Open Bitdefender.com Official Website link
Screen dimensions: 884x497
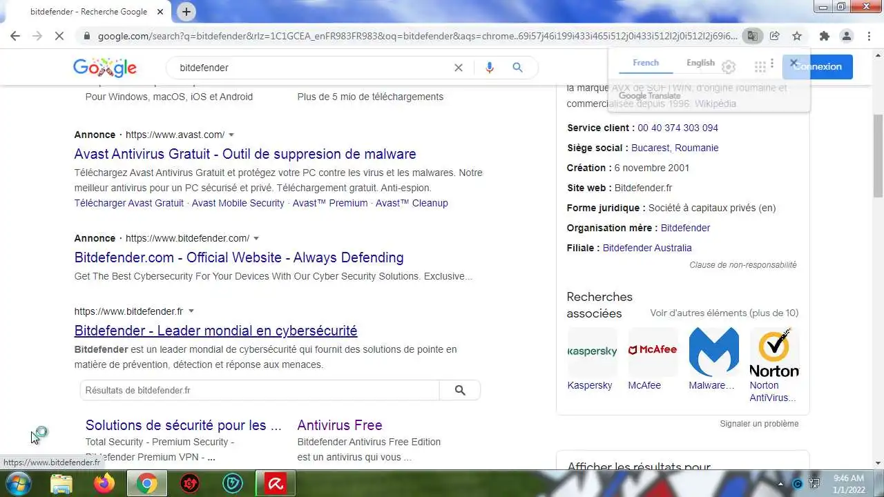[x=239, y=257]
